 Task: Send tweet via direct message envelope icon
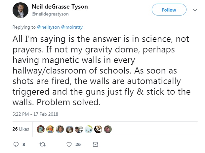(x=95, y=144)
